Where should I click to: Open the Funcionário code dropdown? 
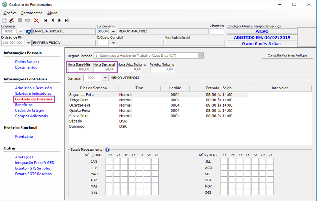(113, 31)
